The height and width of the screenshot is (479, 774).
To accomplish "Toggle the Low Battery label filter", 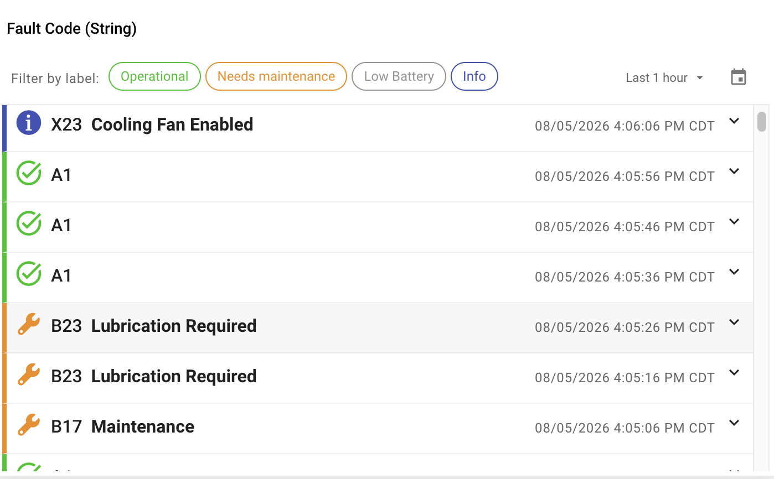I will pos(399,76).
